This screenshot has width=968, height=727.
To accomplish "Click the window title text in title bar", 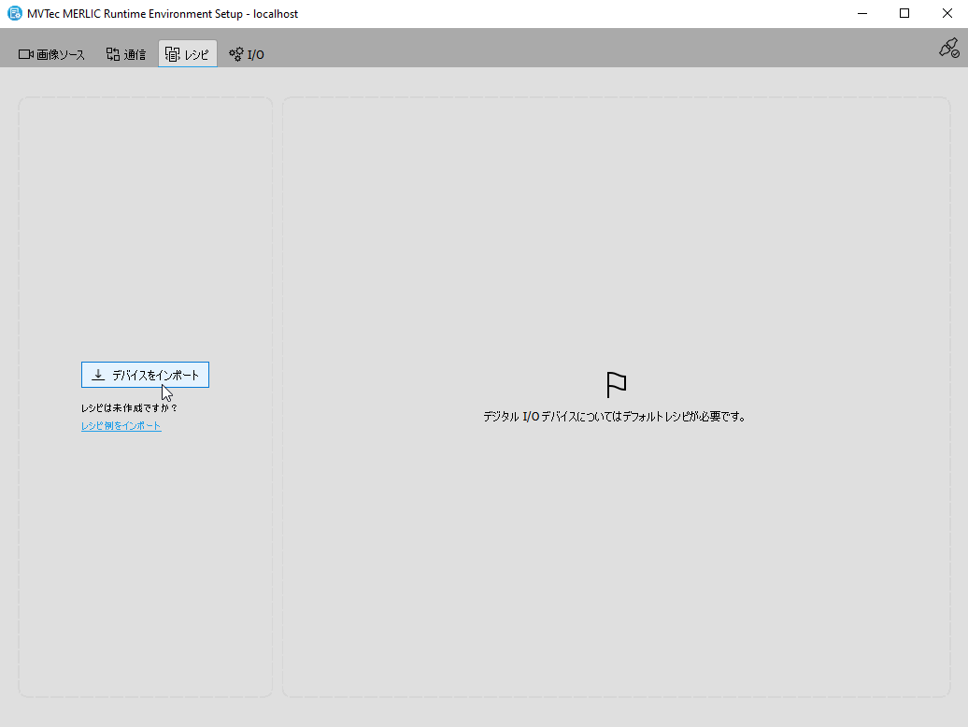I will coord(164,14).
